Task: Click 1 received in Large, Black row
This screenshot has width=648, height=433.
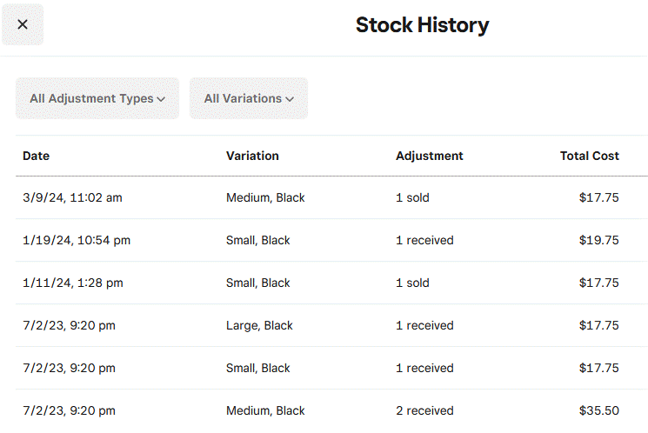Action: tap(424, 325)
